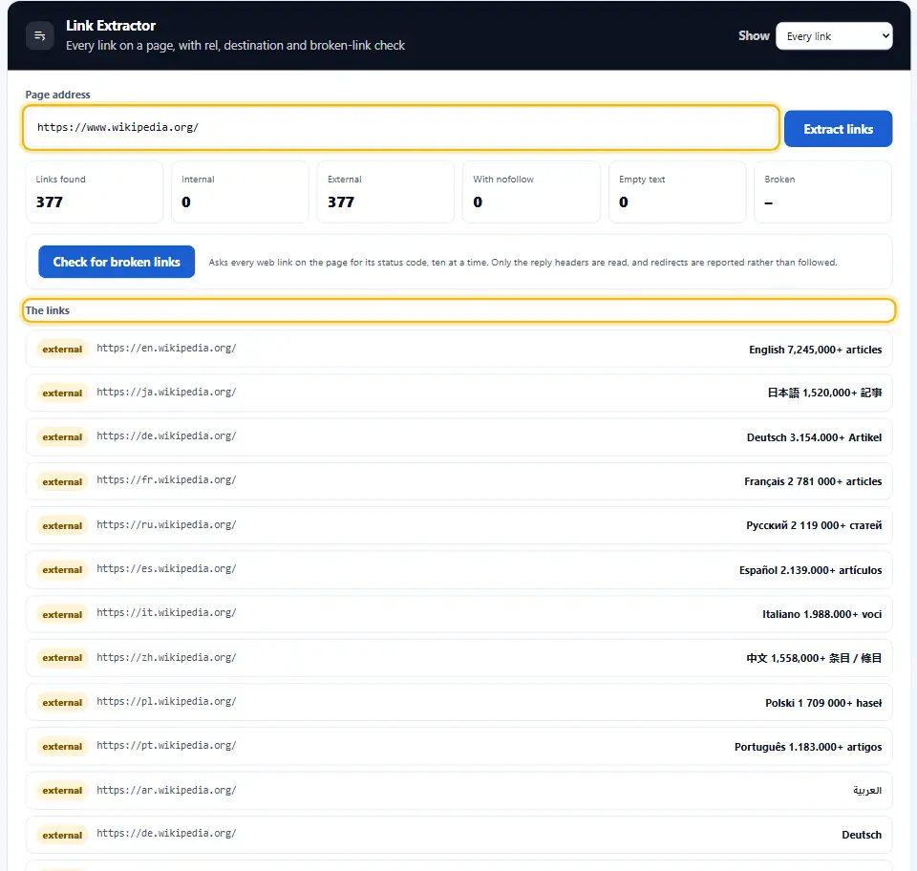The height and width of the screenshot is (871, 917).
Task: Click the Broken stat card
Action: 822,192
